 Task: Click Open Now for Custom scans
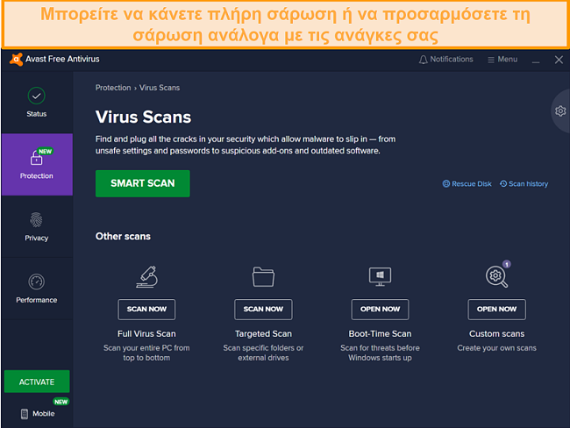(496, 310)
